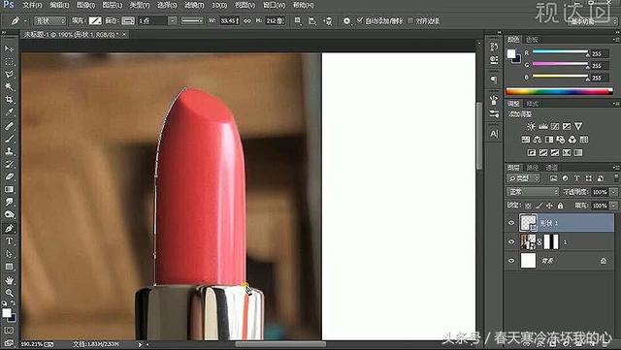The height and width of the screenshot is (350, 621).
Task: Click the link width and height icon
Action: point(247,20)
